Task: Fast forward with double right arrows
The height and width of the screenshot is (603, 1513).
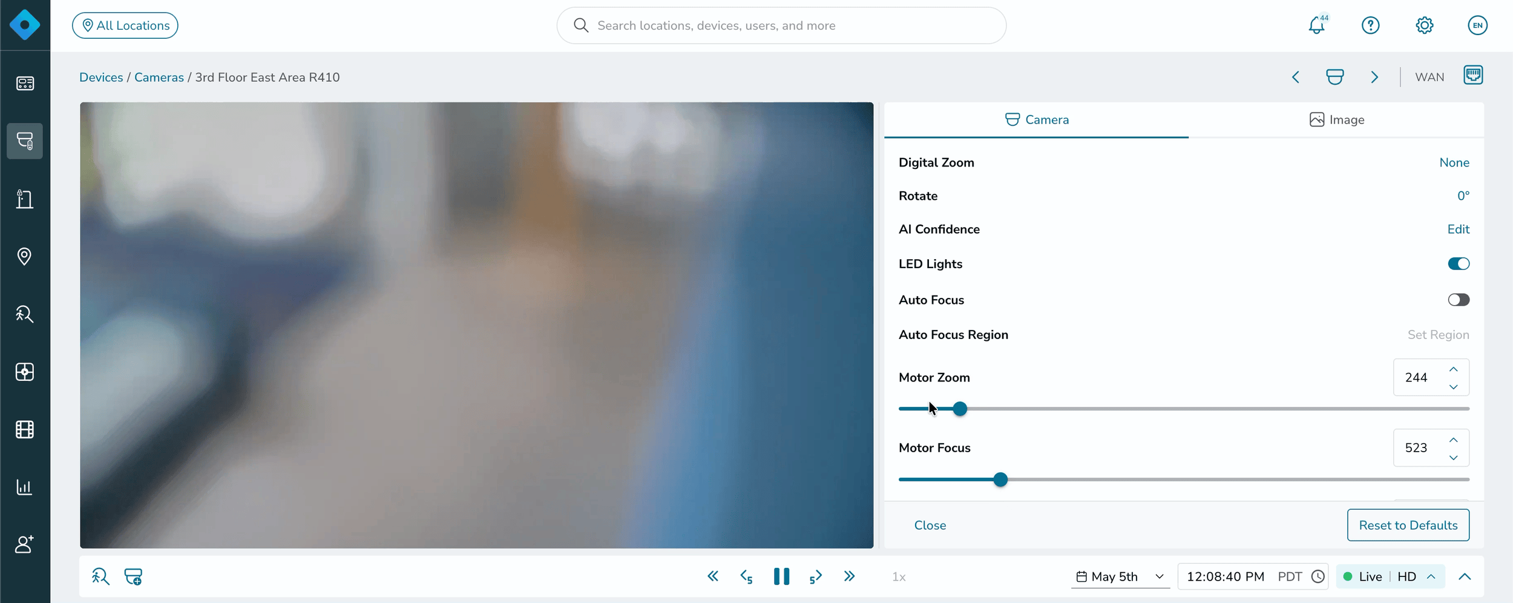Action: 849,576
